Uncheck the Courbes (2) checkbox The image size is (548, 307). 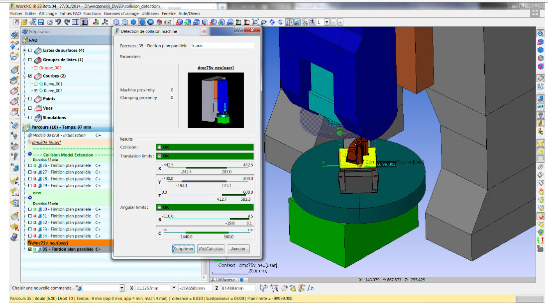pyautogui.click(x=31, y=76)
